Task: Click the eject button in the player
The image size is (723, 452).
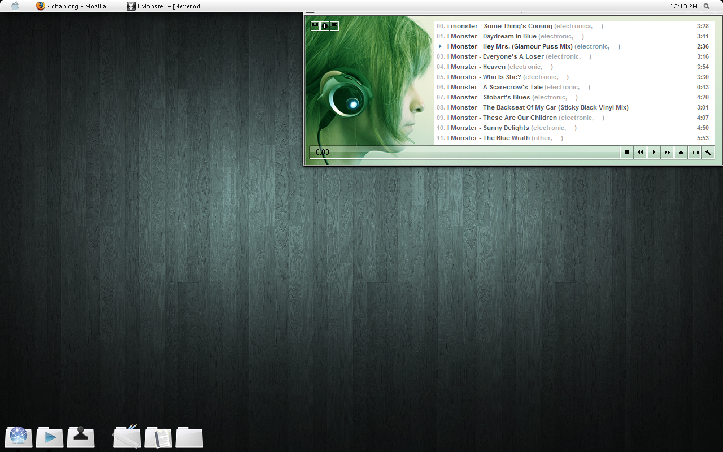Action: (x=681, y=152)
